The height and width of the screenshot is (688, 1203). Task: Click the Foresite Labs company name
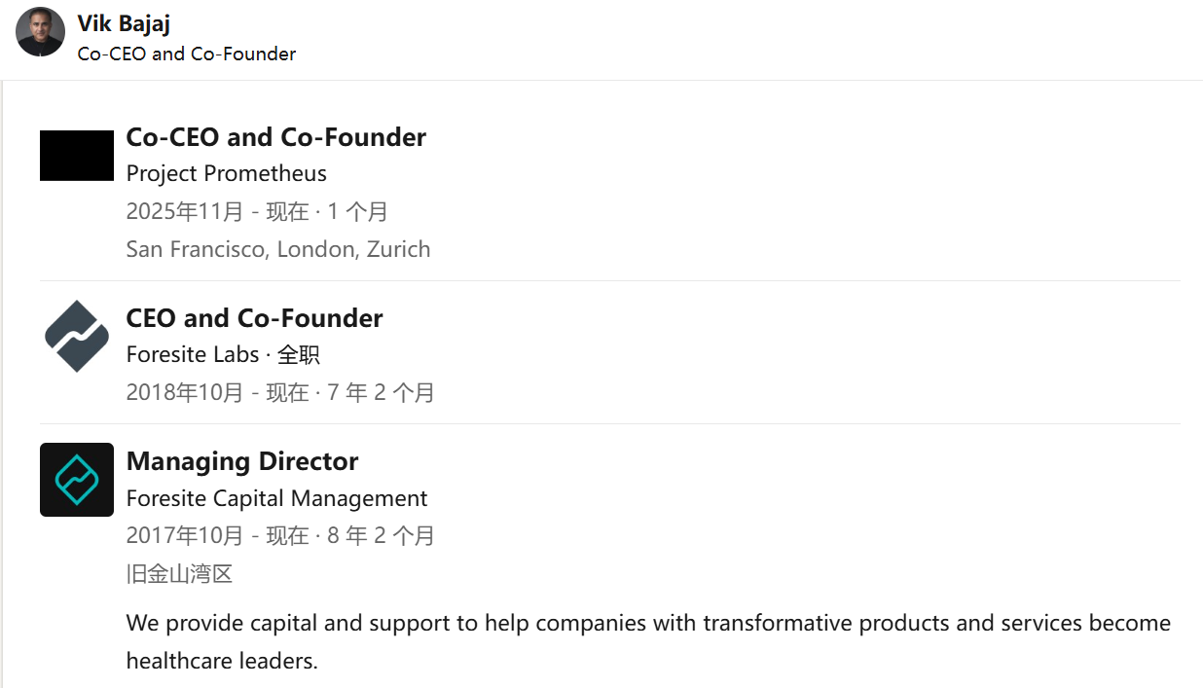pos(193,354)
